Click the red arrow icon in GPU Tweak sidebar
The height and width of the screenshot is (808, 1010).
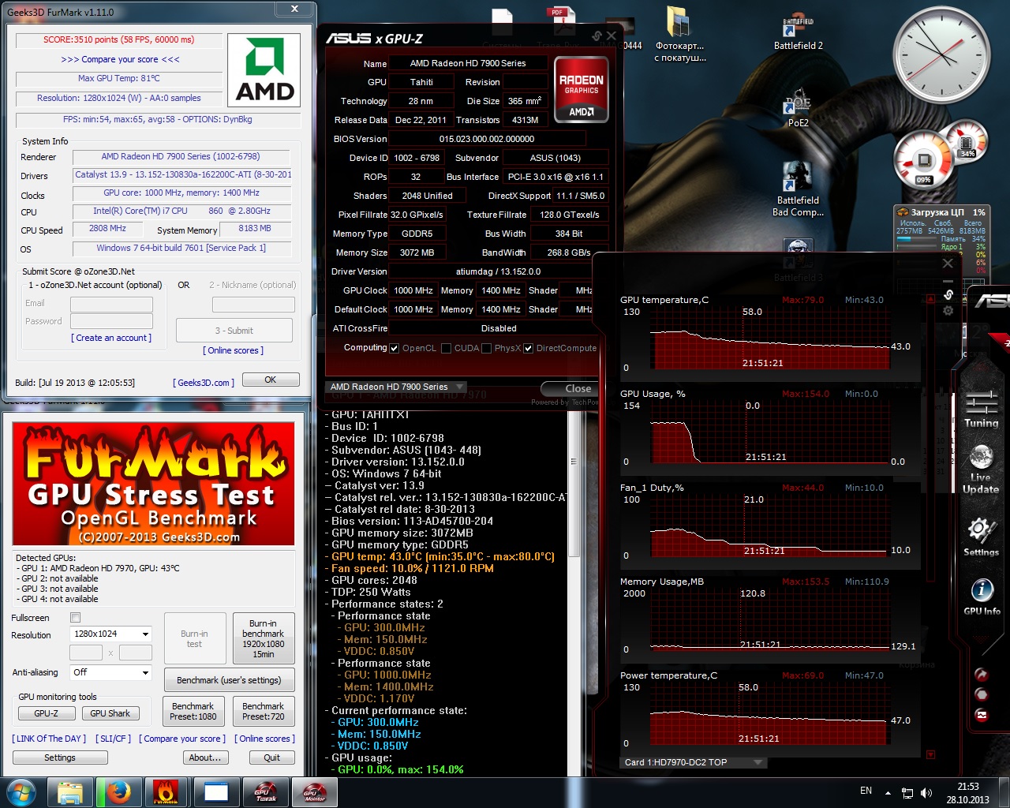[982, 675]
